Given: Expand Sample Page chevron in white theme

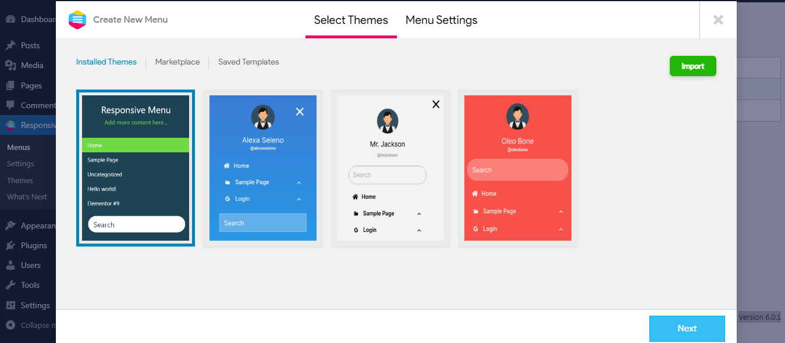Looking at the screenshot, I should tap(419, 214).
